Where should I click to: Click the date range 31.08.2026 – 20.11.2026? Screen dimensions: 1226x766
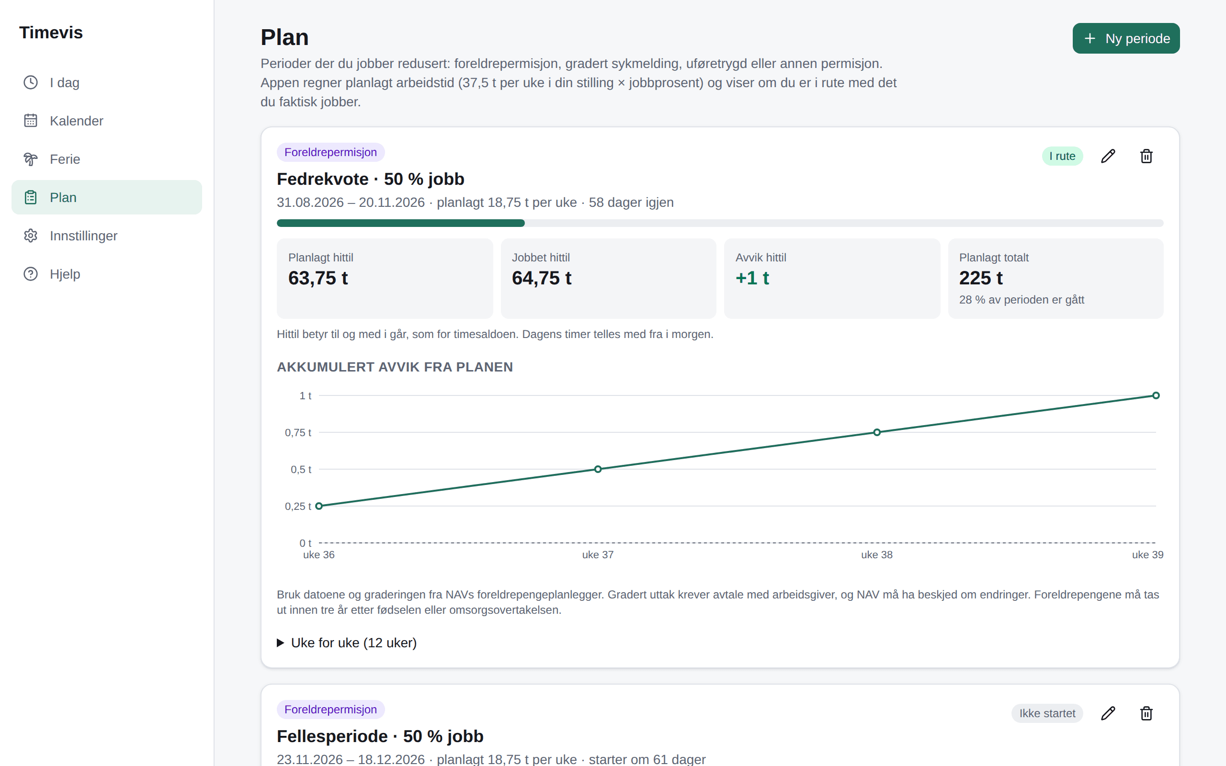(x=351, y=203)
